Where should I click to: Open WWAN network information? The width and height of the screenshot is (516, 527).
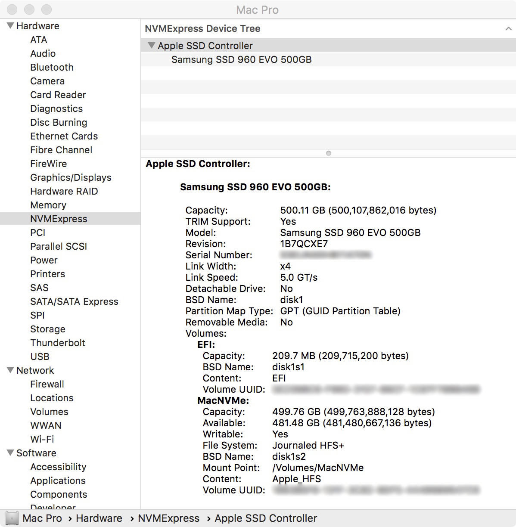46,425
